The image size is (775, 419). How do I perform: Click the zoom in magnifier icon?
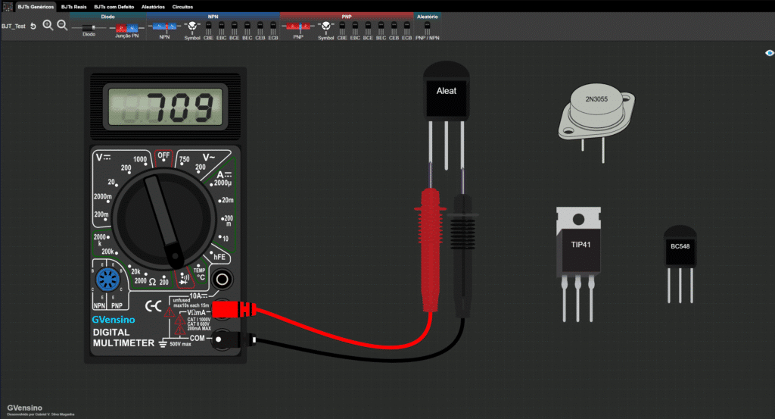[48, 26]
